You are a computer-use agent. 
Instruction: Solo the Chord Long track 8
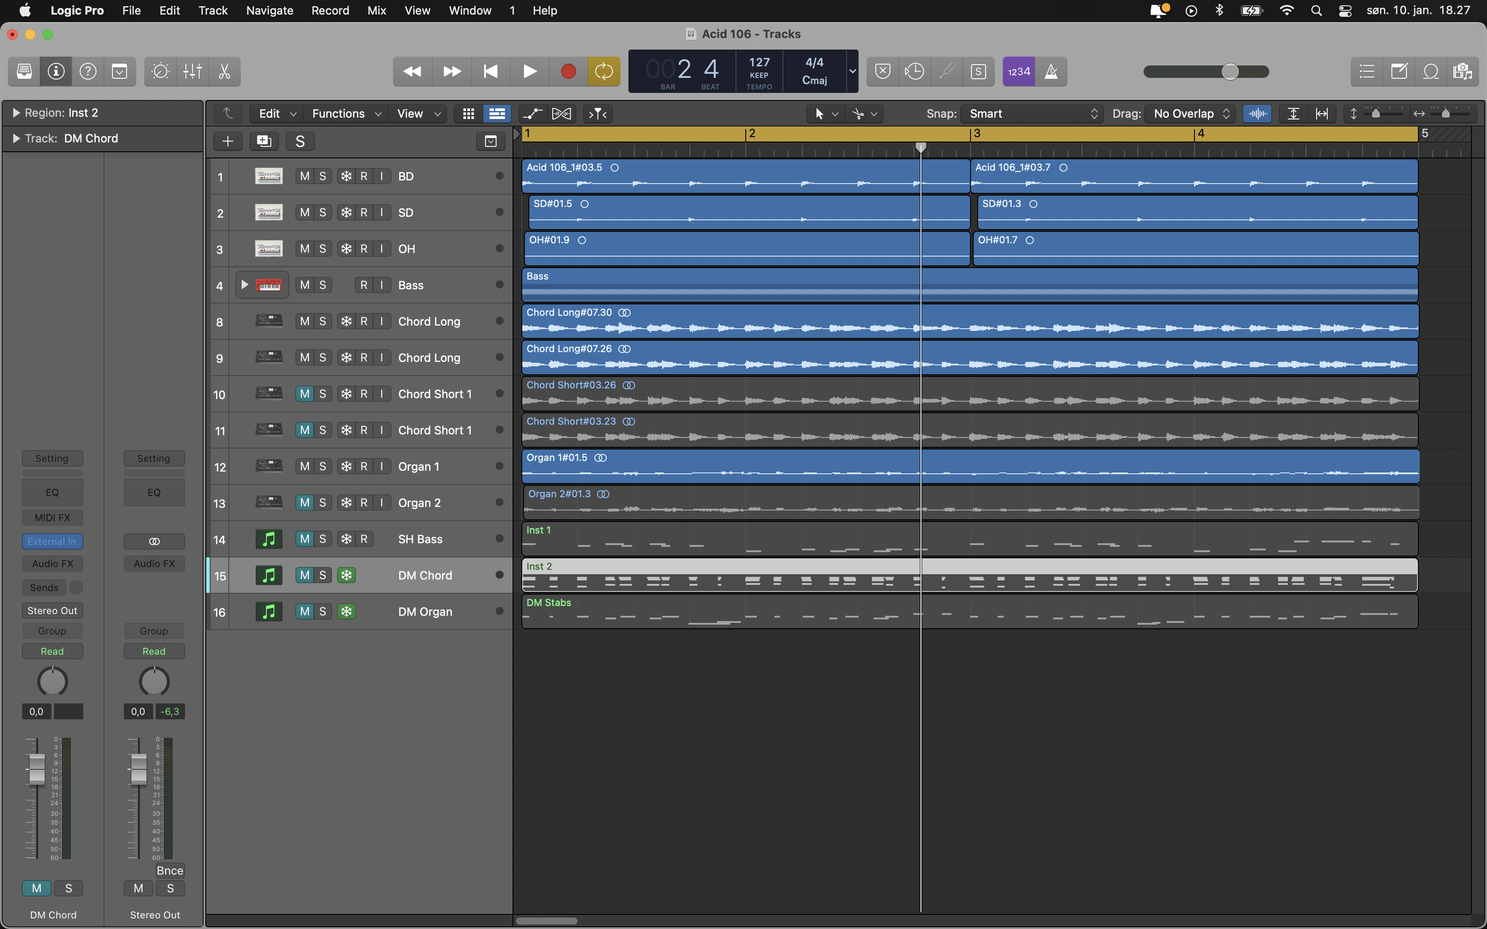click(x=323, y=321)
